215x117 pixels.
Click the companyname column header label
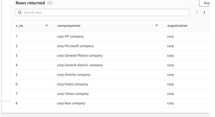click(69, 26)
